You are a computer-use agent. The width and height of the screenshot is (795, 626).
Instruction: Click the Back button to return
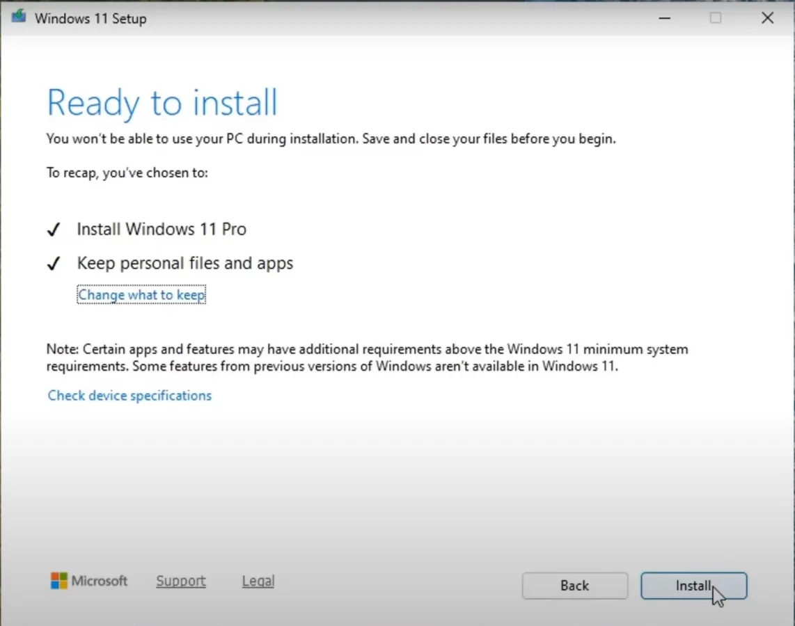[x=574, y=585]
